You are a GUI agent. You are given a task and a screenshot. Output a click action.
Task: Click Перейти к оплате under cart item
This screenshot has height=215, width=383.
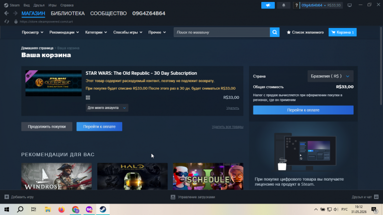(99, 127)
